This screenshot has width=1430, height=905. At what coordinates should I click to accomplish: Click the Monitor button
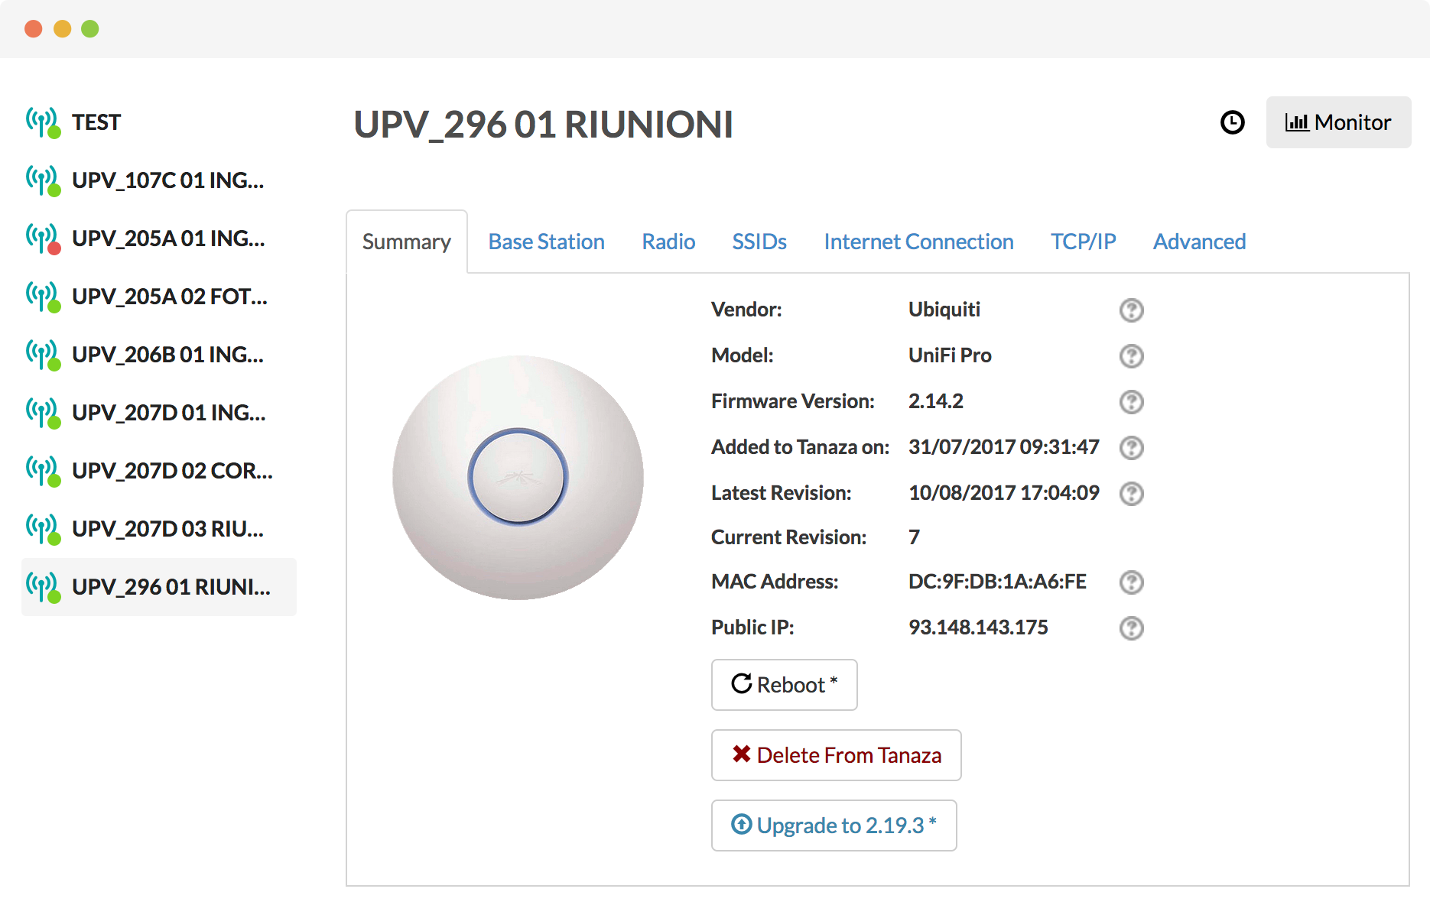pyautogui.click(x=1338, y=122)
